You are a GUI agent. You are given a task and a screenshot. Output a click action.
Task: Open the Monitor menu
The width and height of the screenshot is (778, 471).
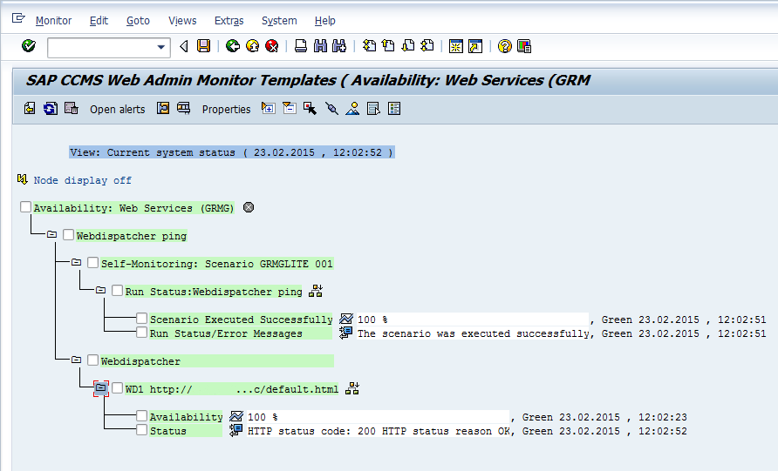[x=53, y=21]
